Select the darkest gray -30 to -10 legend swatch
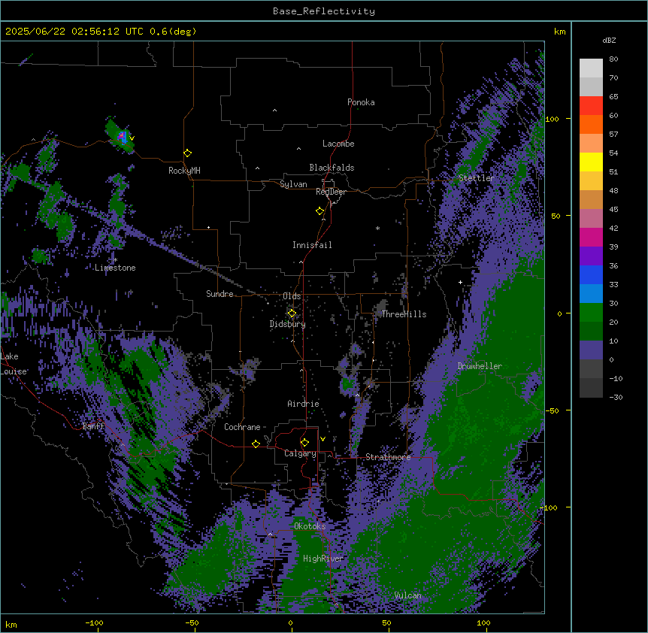Image resolution: width=648 pixels, height=633 pixels. point(591,388)
